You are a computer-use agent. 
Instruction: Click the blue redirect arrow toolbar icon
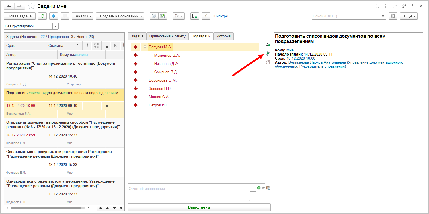[x=54, y=16]
